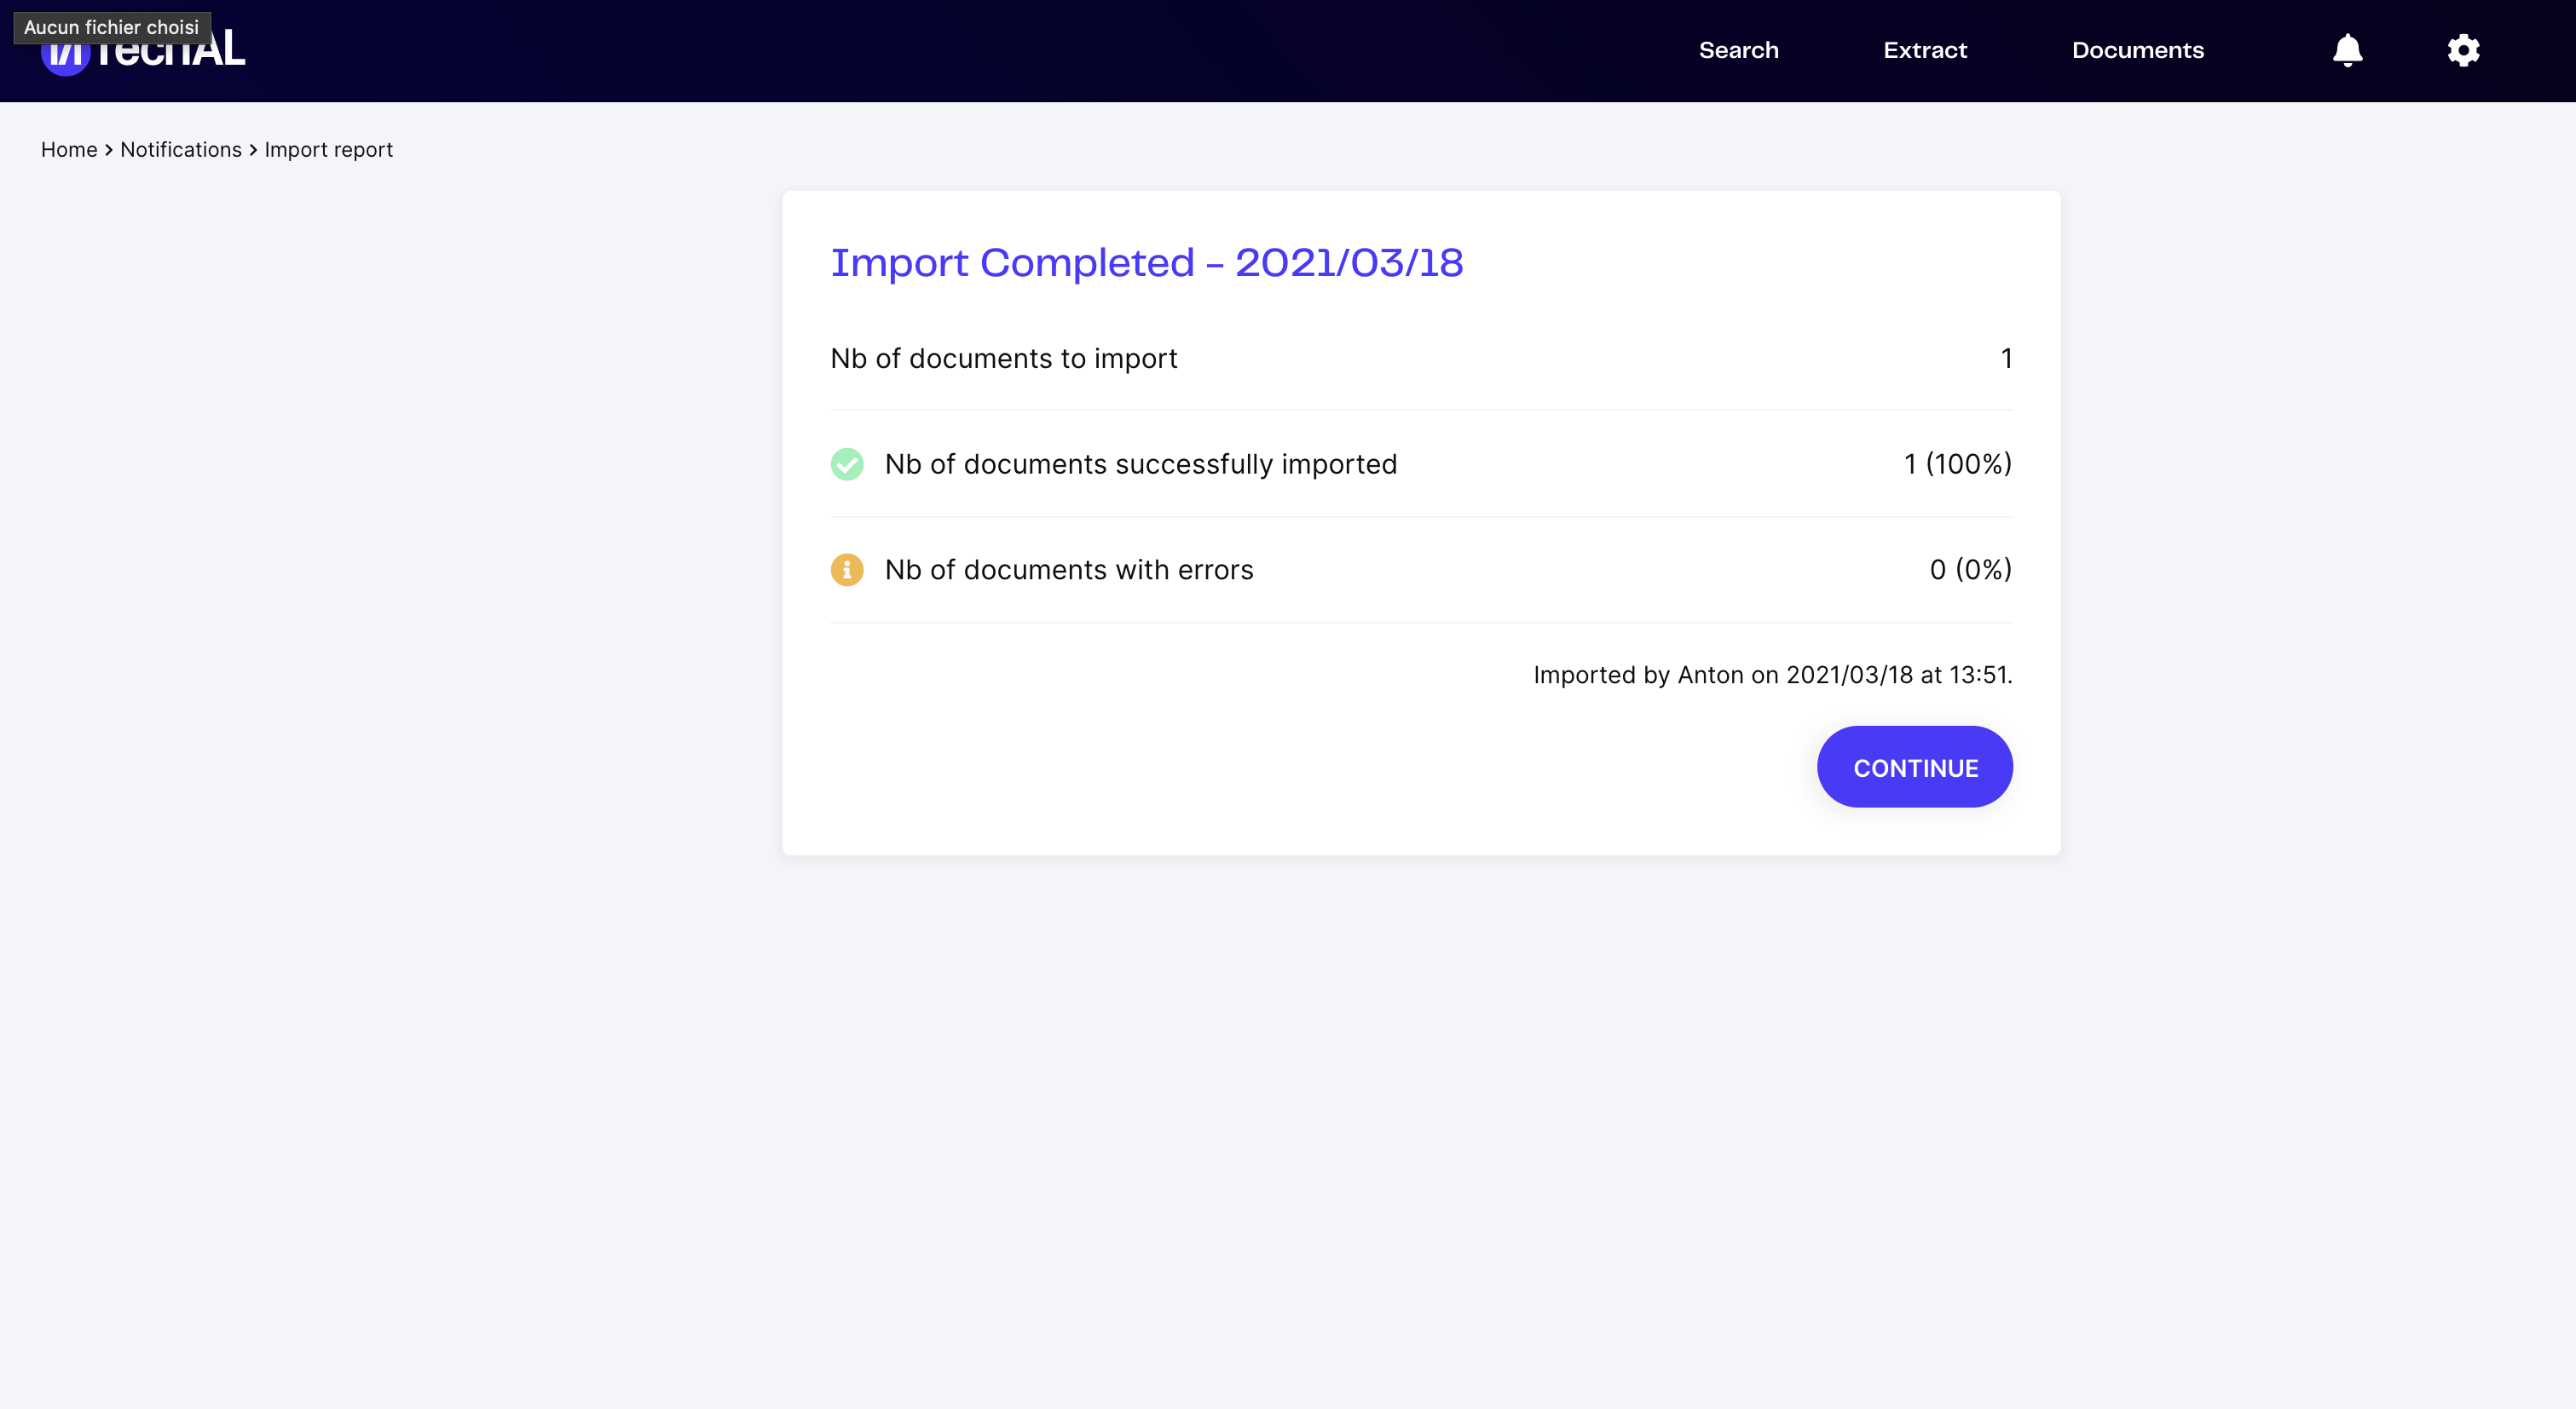
Task: Click the 'Aucun fichier choisi' file label
Action: [x=111, y=27]
